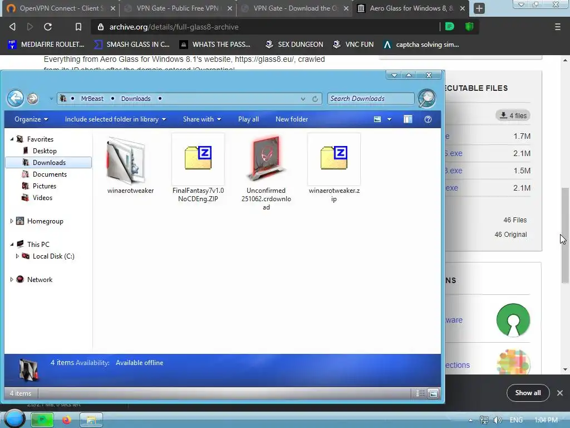Select Desktop in Favorites
The height and width of the screenshot is (428, 570).
(45, 150)
